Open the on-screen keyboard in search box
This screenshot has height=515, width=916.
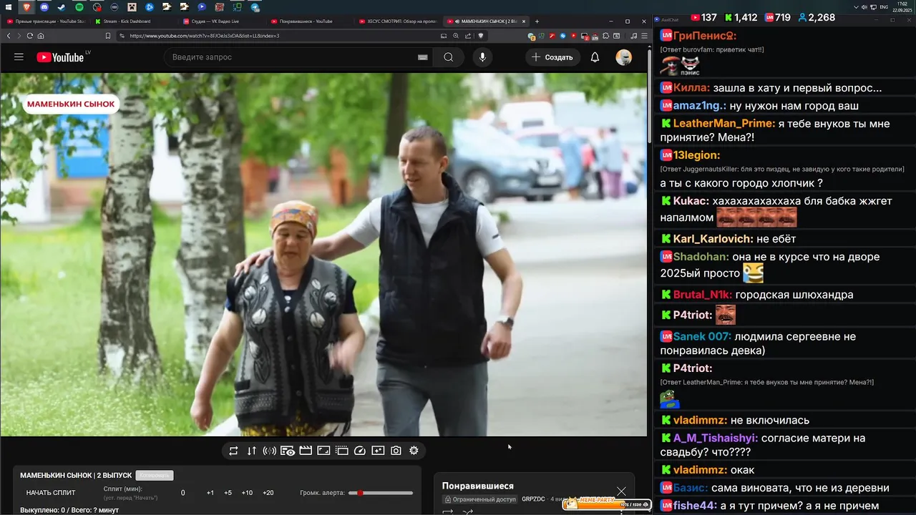422,57
